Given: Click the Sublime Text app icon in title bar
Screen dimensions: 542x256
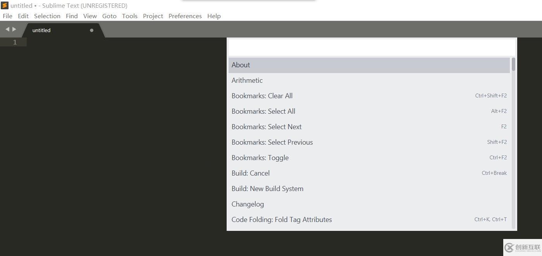Looking at the screenshot, I should pyautogui.click(x=5, y=5).
